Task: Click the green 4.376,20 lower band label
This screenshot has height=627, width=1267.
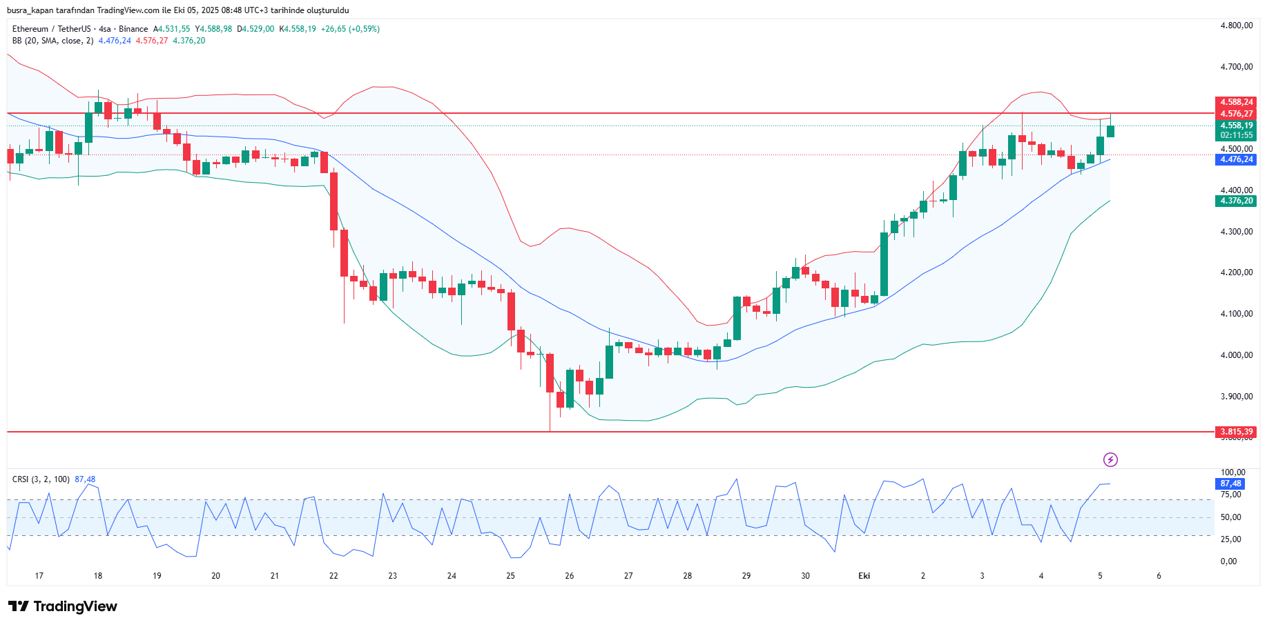Action: point(1236,201)
